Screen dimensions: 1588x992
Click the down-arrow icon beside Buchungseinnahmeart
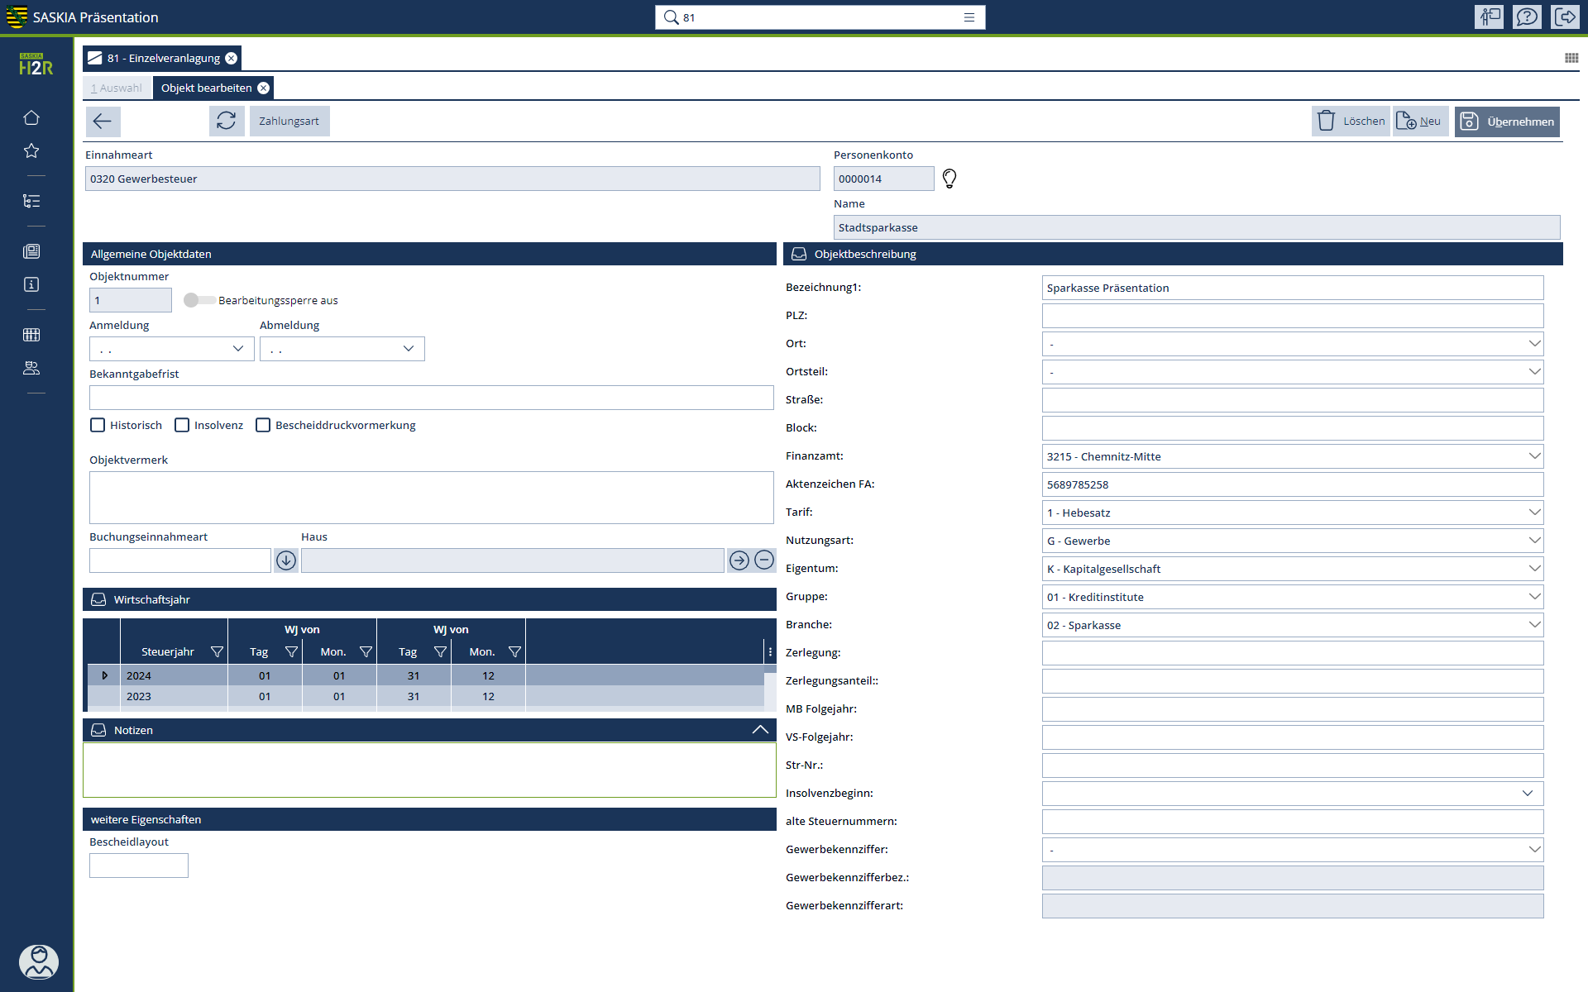[286, 560]
